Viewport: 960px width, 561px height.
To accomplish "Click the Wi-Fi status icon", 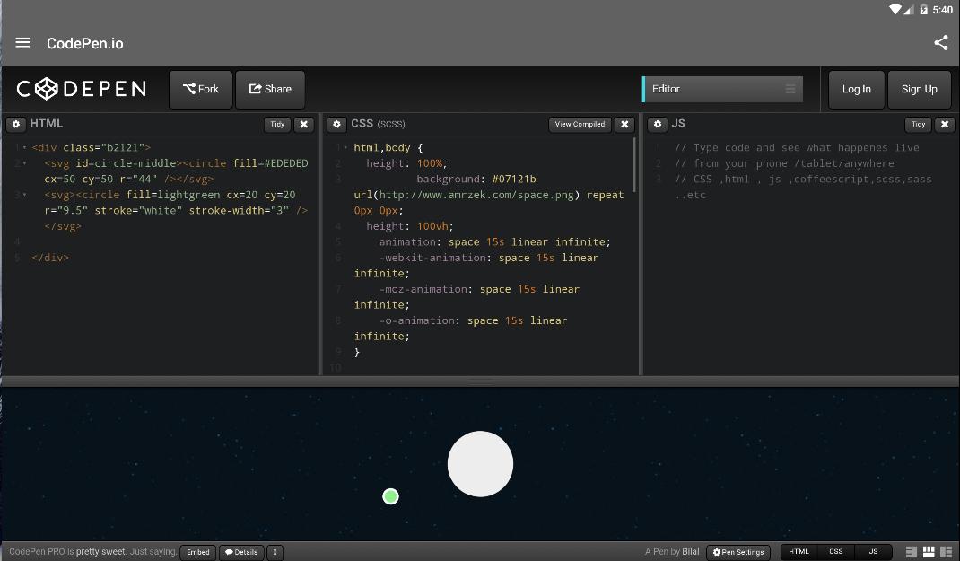I will pyautogui.click(x=895, y=9).
